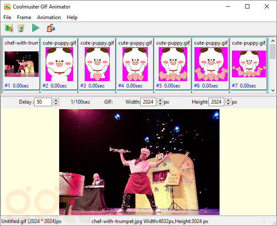The width and height of the screenshot is (277, 226).
Task: Click the GIF Height input field
Action: tap(217, 102)
